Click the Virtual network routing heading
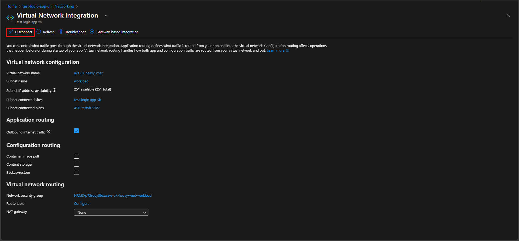The image size is (519, 241). 35,185
